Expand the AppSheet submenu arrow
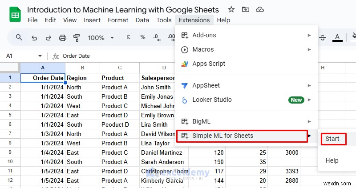Image resolution: width=356 pixels, height=188 pixels. pos(309,86)
